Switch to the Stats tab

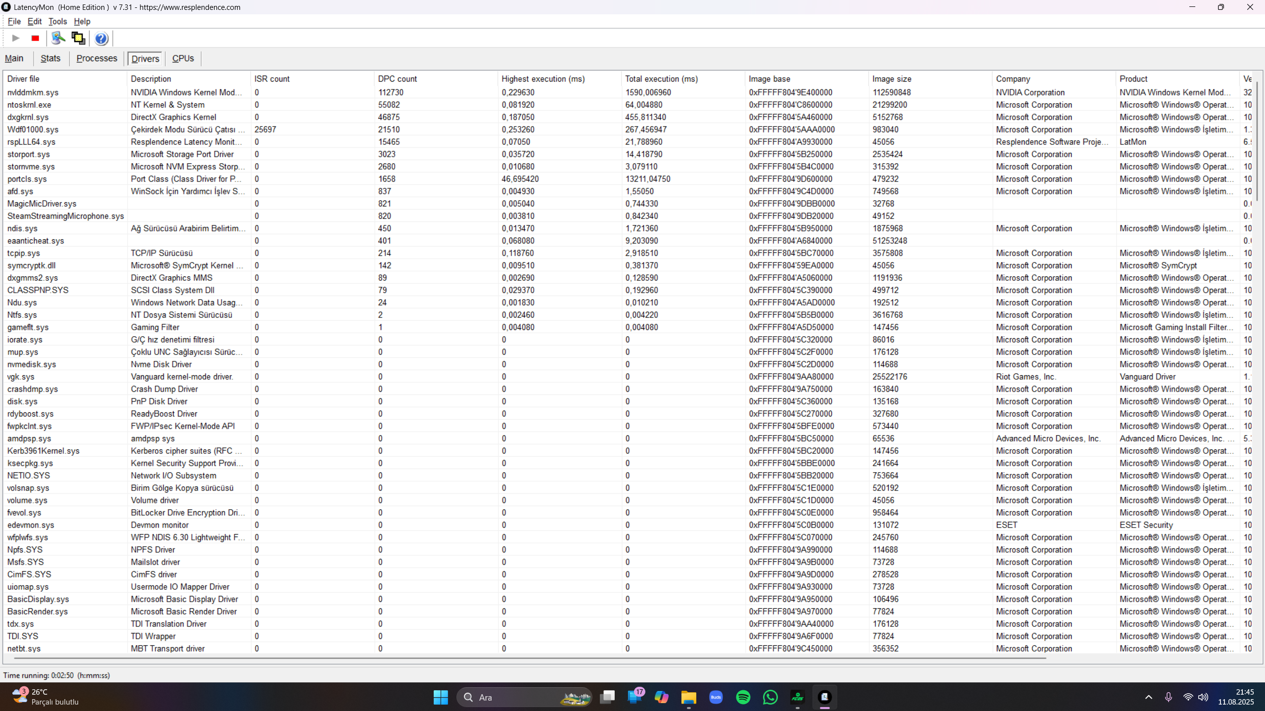[x=50, y=58]
